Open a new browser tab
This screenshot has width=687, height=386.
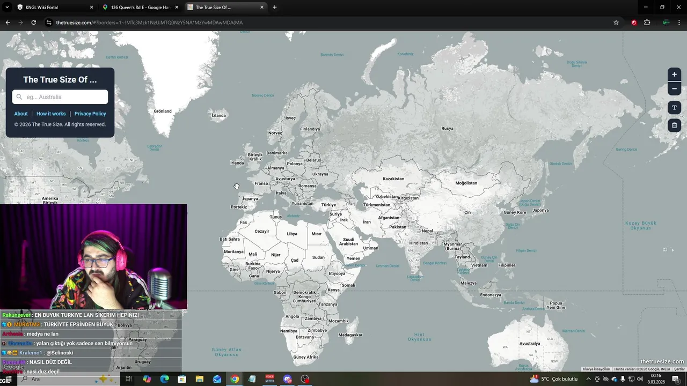(x=275, y=8)
